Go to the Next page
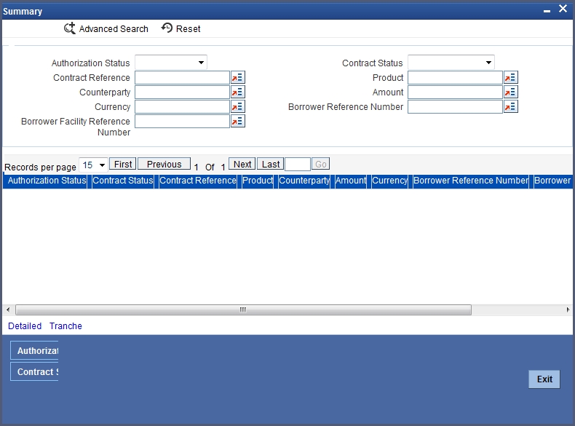The image size is (575, 426). [242, 164]
